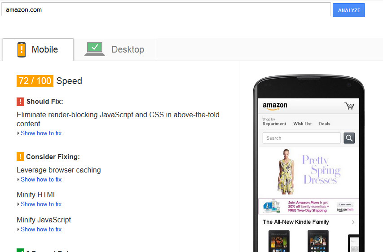Click the Minify HTML rule text

coord(37,195)
